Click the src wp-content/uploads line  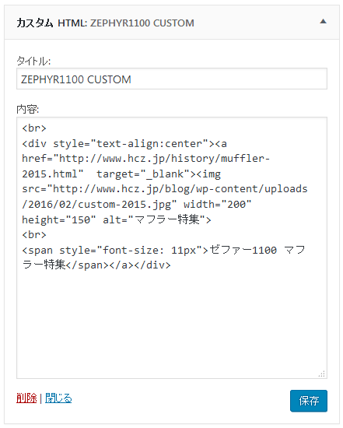click(165, 189)
